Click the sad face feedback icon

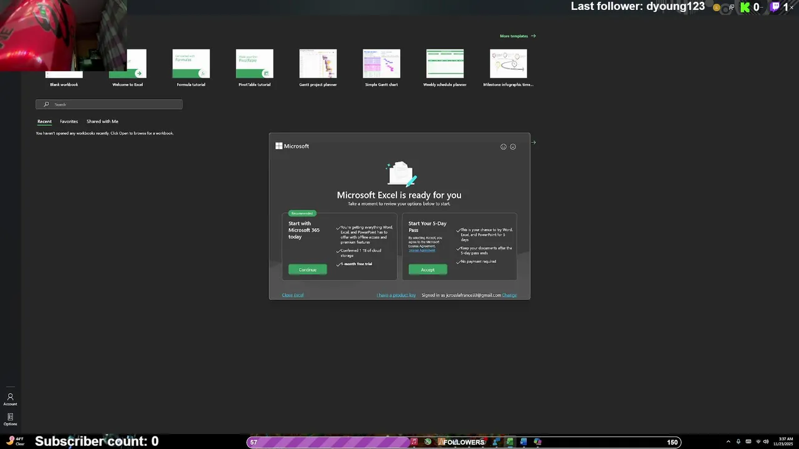(x=513, y=147)
